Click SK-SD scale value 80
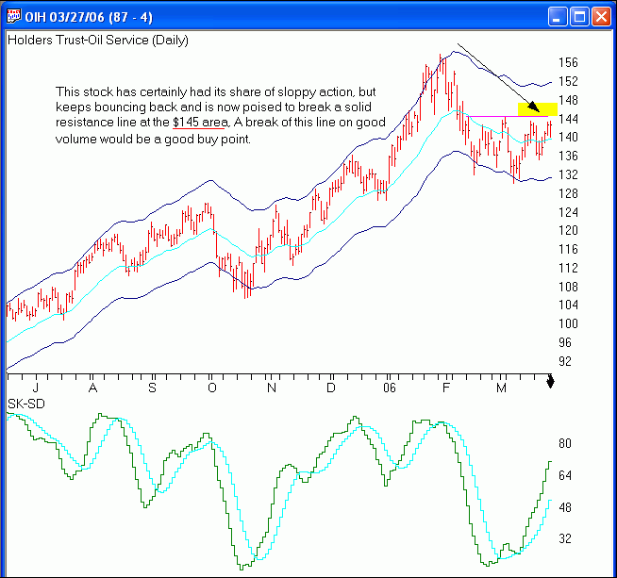This screenshot has height=578, width=617. pyautogui.click(x=565, y=443)
